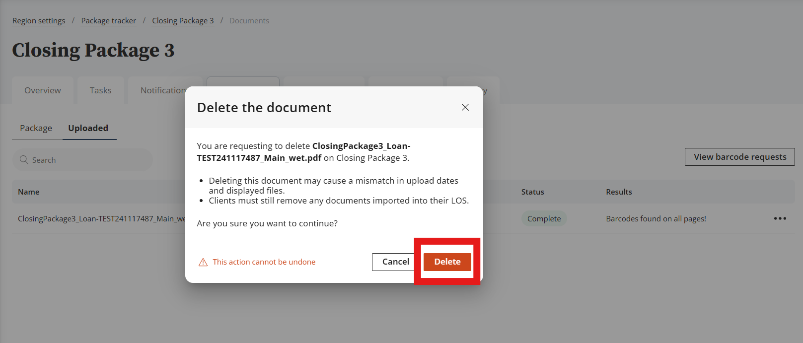The height and width of the screenshot is (343, 803).
Task: Select the Uploaded sub-tab
Action: pyautogui.click(x=88, y=128)
